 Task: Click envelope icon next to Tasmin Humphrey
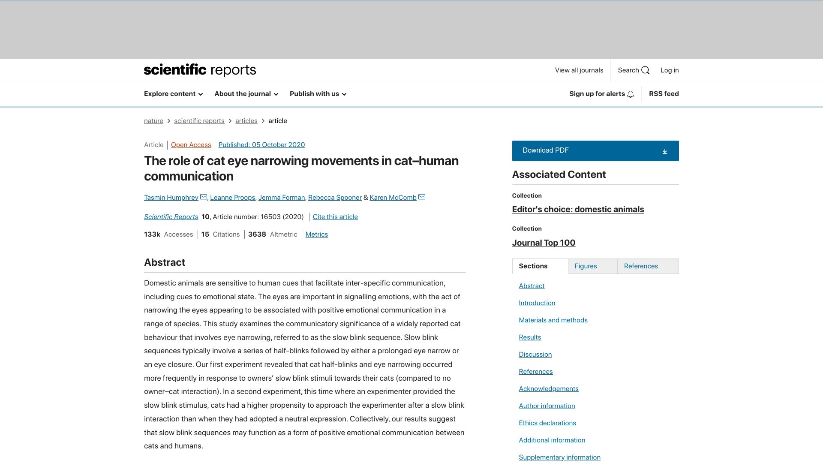click(204, 197)
